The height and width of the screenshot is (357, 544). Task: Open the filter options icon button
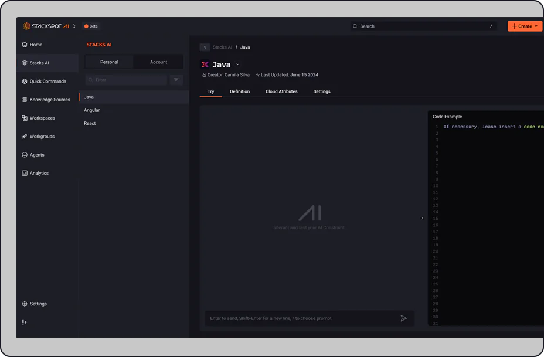(x=176, y=80)
